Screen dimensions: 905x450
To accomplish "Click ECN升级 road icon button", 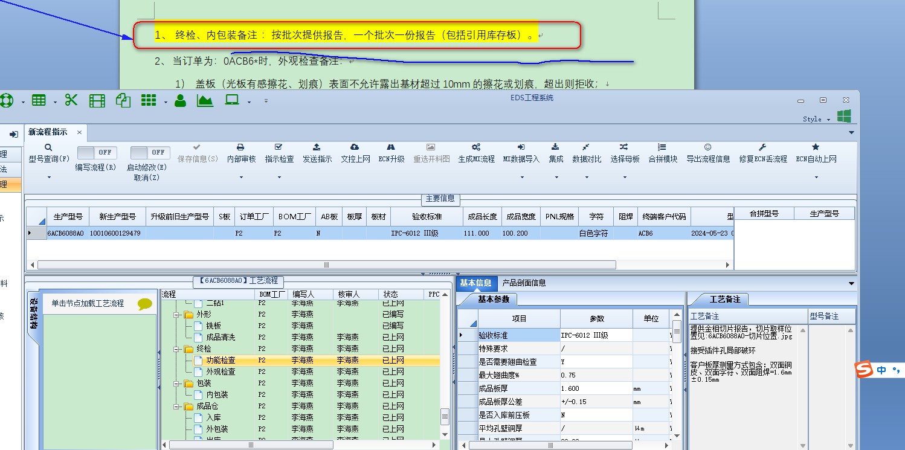I will coord(391,153).
